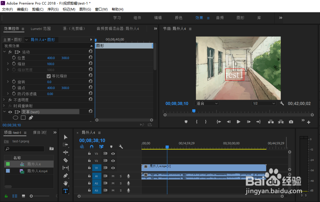Viewport: 320px width, 202px height.
Task: Expand the Rotation property
Action: [8, 82]
